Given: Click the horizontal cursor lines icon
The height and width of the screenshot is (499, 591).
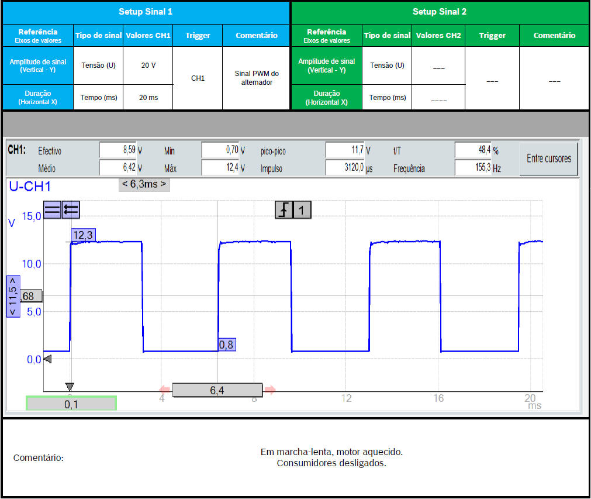Looking at the screenshot, I should point(52,209).
